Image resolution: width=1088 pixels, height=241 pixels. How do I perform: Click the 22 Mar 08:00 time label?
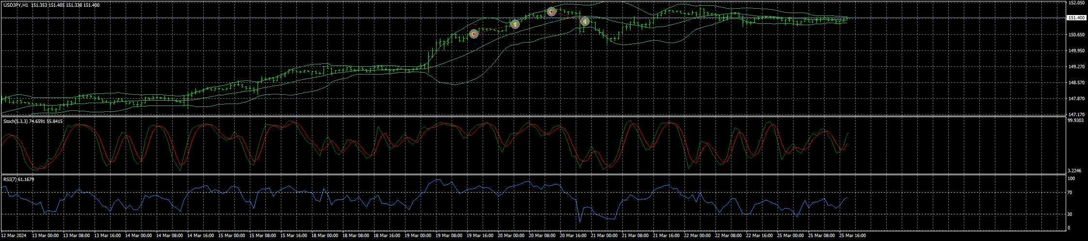pos(728,236)
